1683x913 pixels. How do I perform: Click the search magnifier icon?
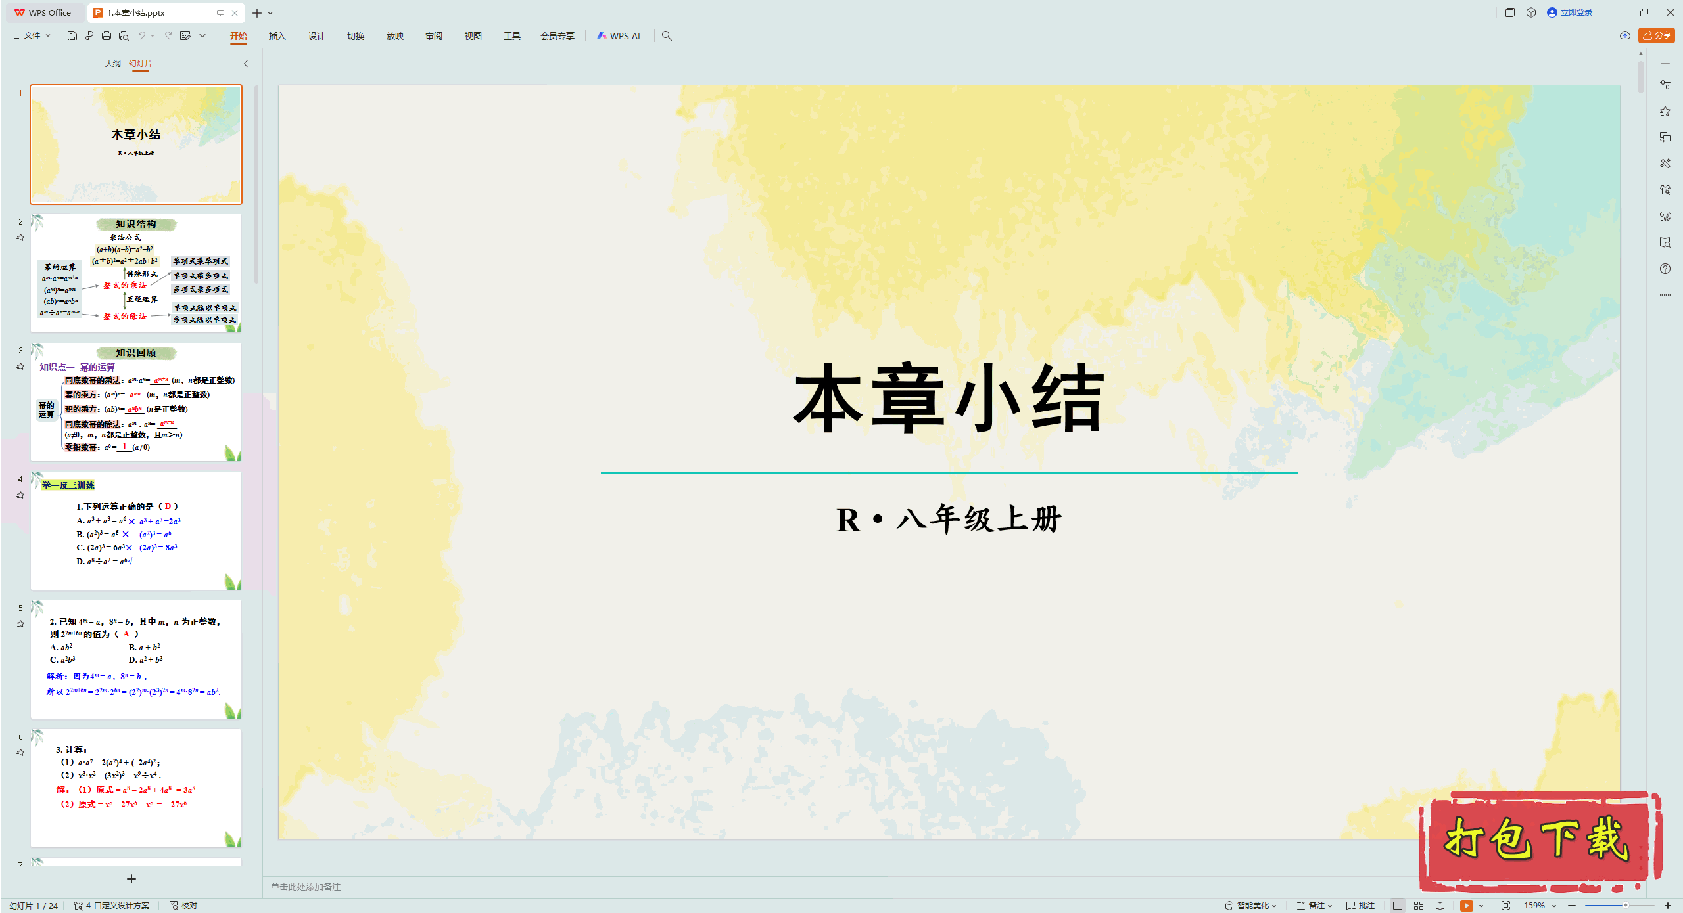(667, 35)
